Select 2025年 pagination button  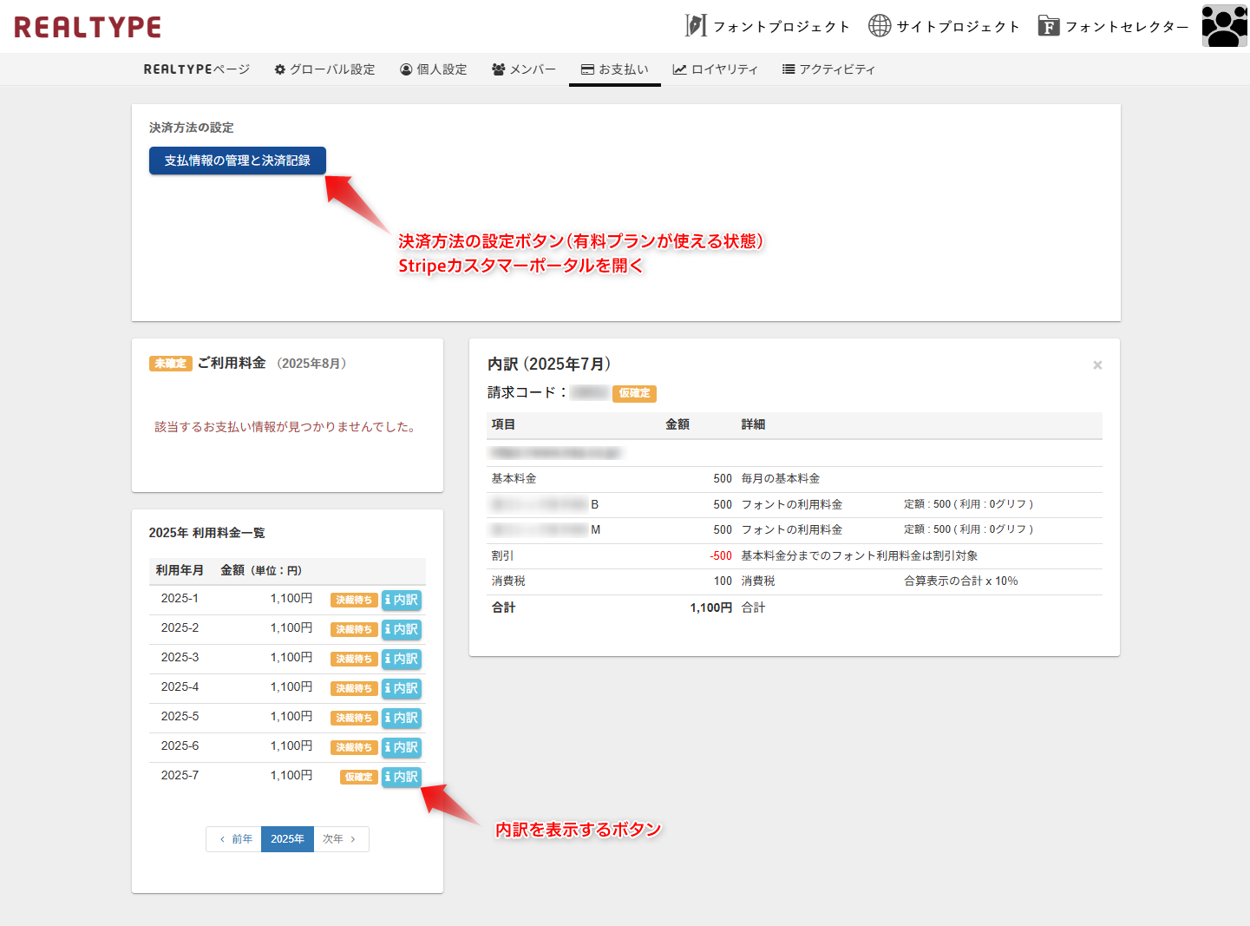pos(287,839)
